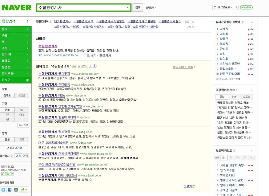
Task: Open the 상세검색 advanced search dropdown
Action: [150, 8]
